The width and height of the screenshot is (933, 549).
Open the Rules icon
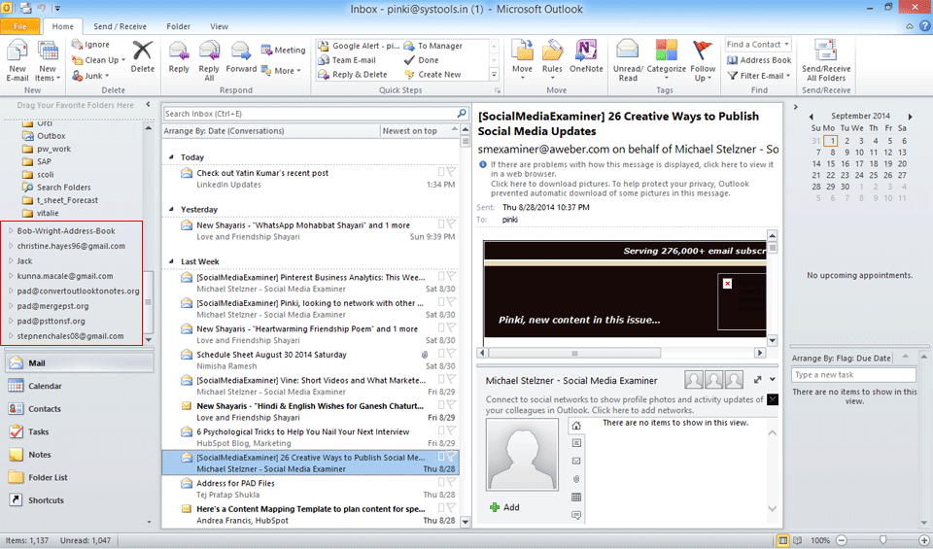tap(552, 50)
